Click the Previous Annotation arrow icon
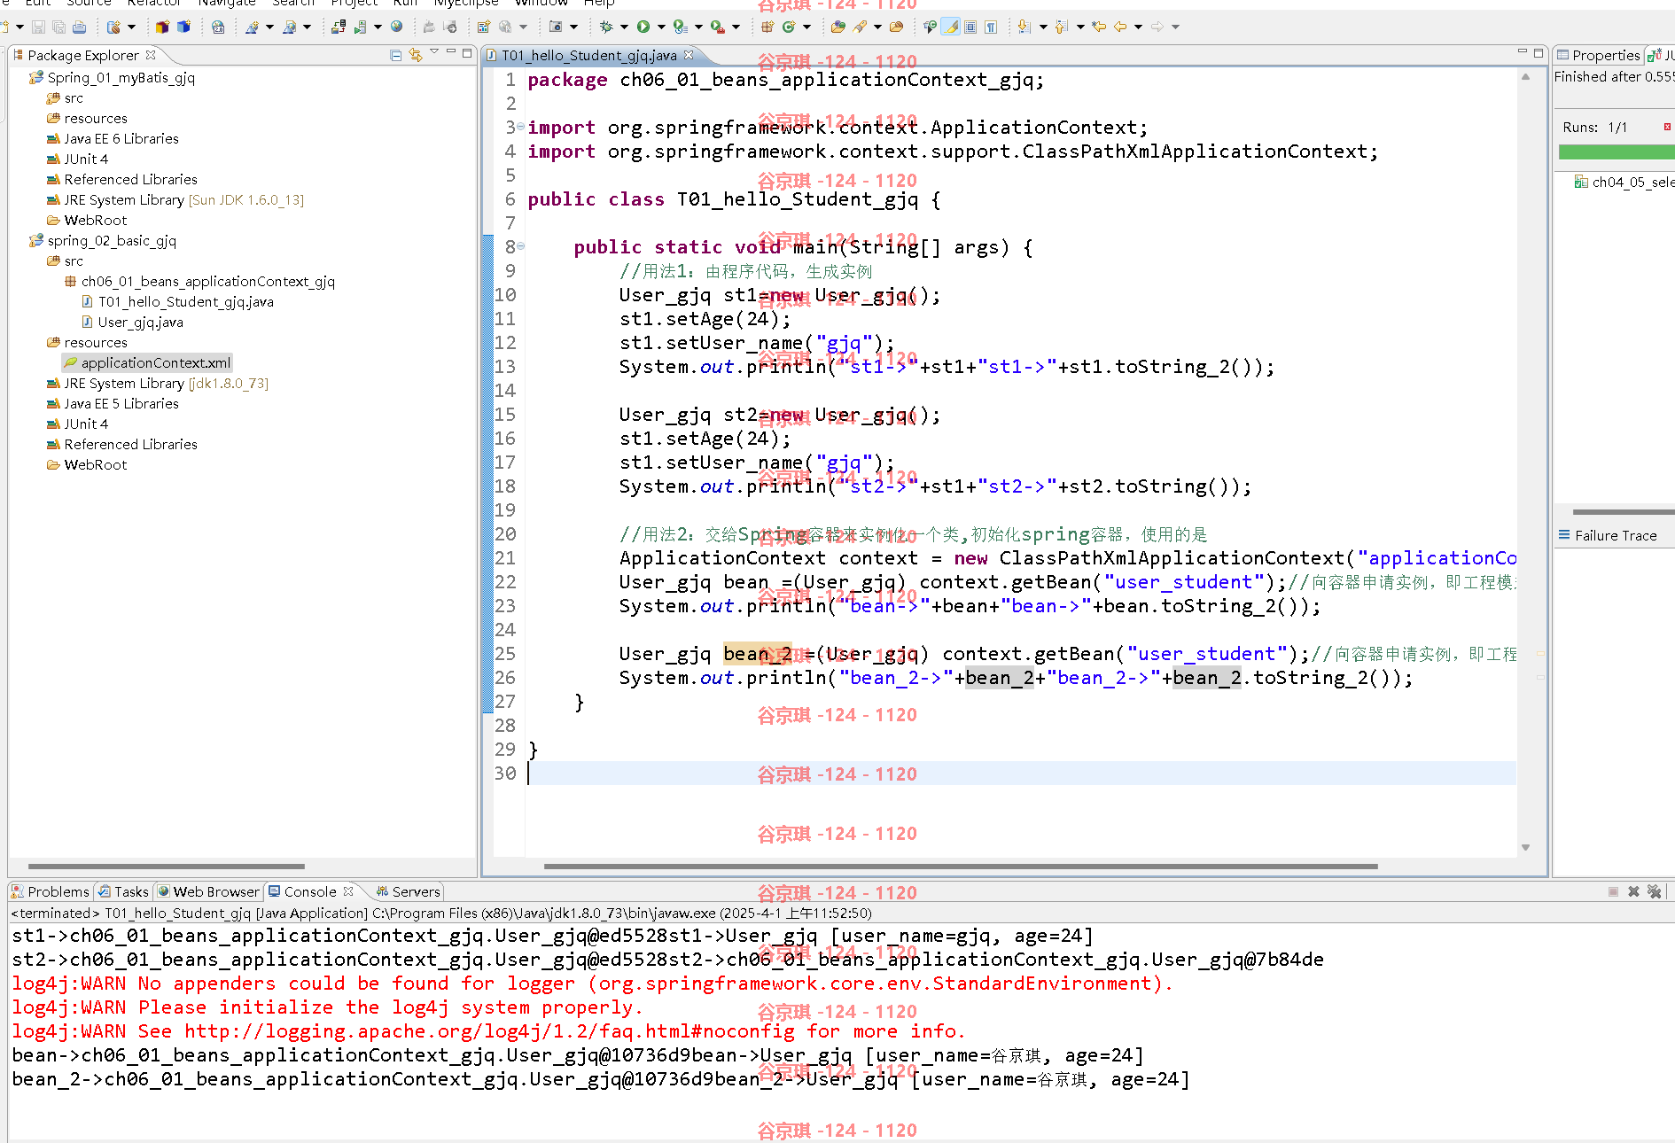The height and width of the screenshot is (1143, 1675). 1061,27
